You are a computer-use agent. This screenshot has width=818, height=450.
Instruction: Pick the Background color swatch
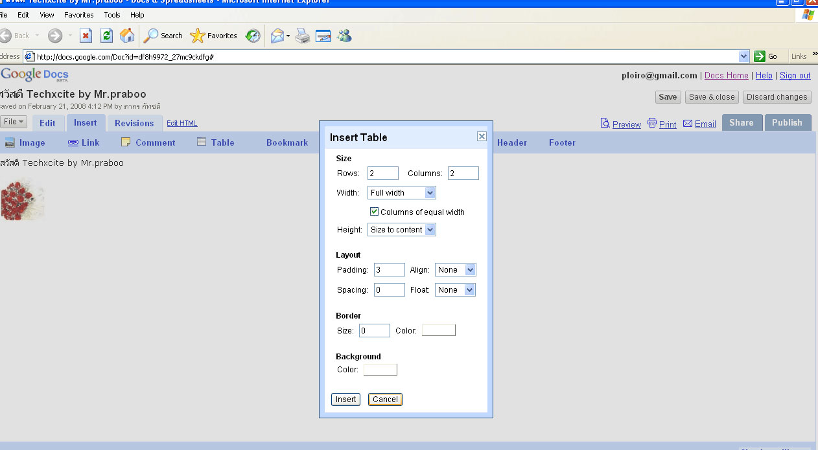click(380, 370)
